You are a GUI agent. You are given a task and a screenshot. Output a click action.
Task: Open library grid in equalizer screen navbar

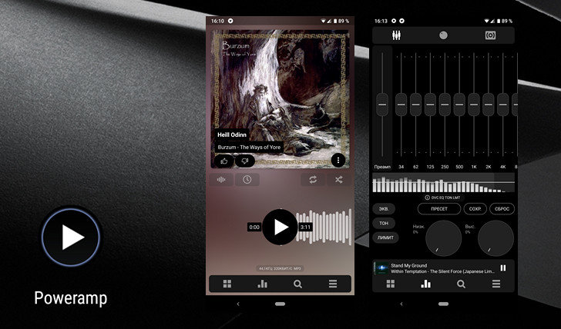coord(391,284)
